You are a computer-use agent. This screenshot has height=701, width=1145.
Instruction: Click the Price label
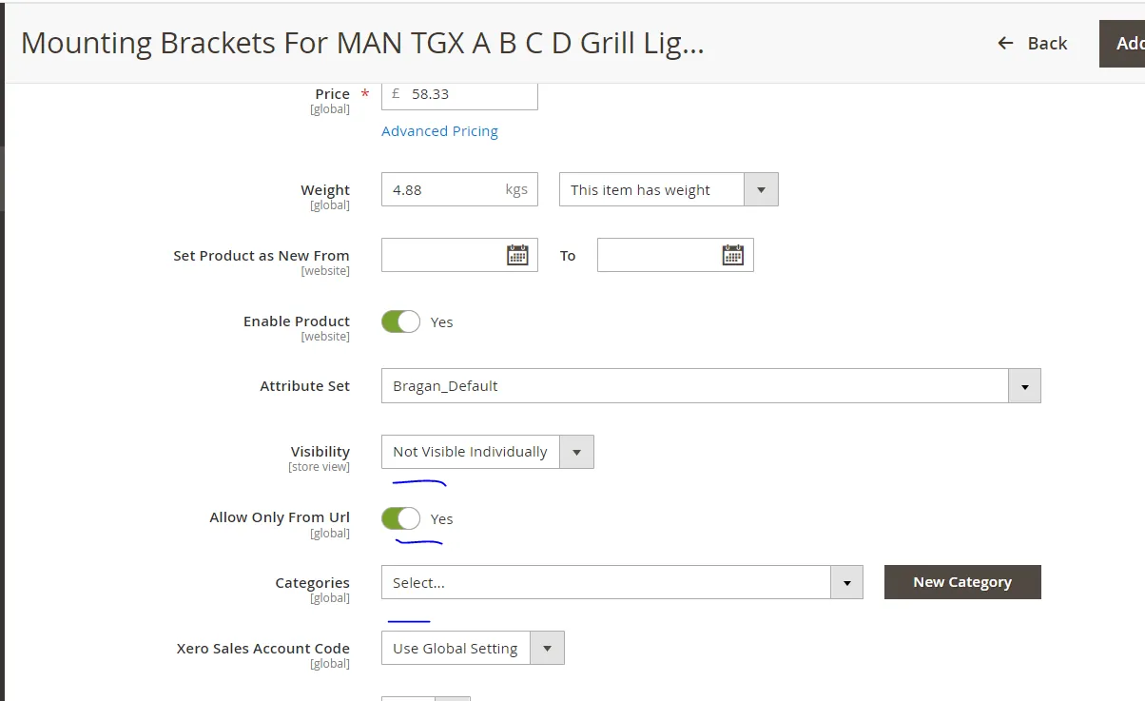pos(333,94)
